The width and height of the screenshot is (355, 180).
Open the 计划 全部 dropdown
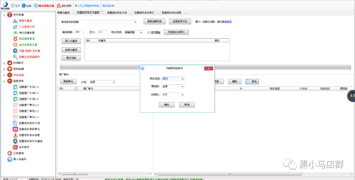[x=102, y=82]
